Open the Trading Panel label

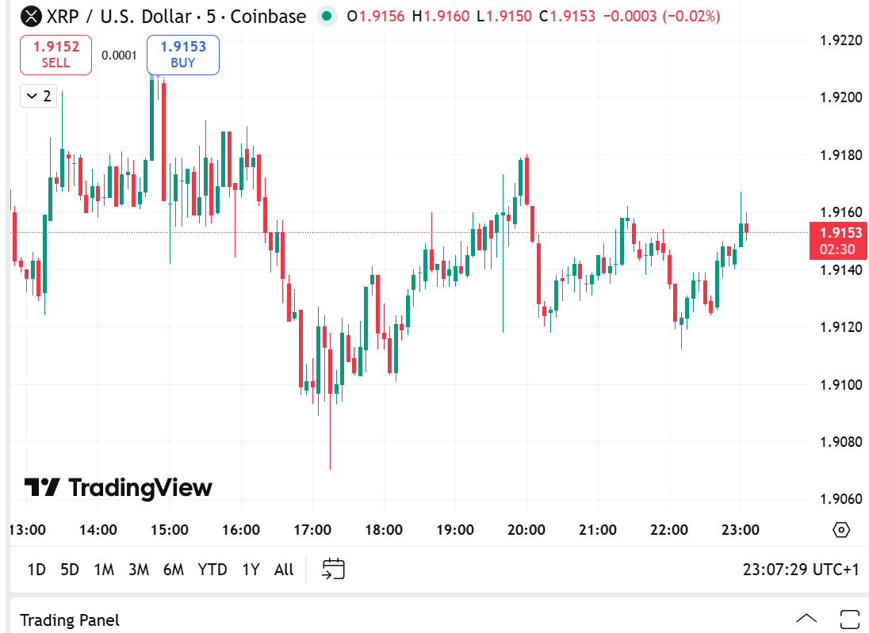70,620
